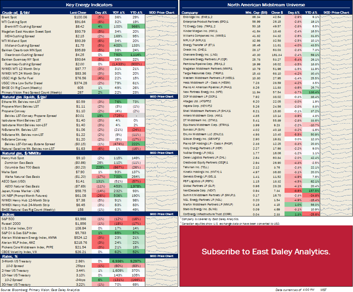The image size is (353, 292).
Task: Click the 1,114% YTD cell
Action: pos(136,55)
